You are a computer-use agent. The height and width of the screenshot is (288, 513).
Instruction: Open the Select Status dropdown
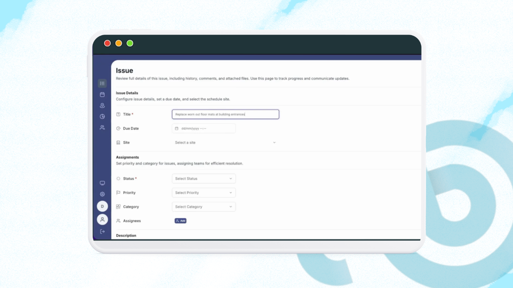click(x=204, y=178)
